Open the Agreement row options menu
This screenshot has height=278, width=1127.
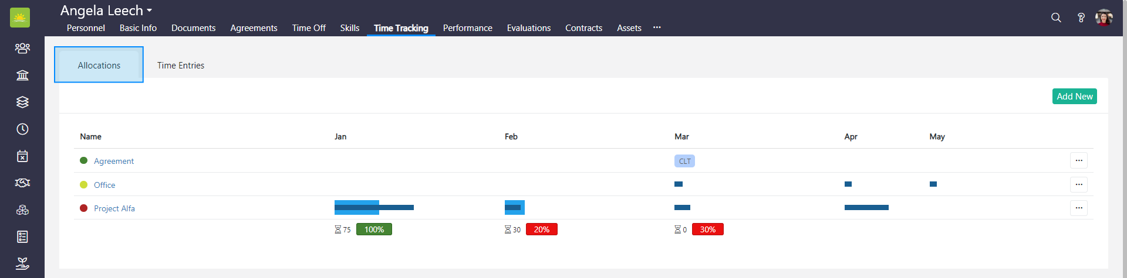pyautogui.click(x=1078, y=160)
